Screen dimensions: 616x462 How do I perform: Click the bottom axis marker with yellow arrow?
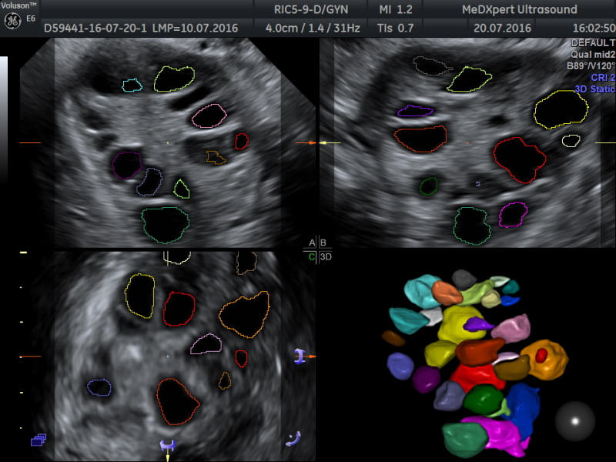(x=168, y=449)
